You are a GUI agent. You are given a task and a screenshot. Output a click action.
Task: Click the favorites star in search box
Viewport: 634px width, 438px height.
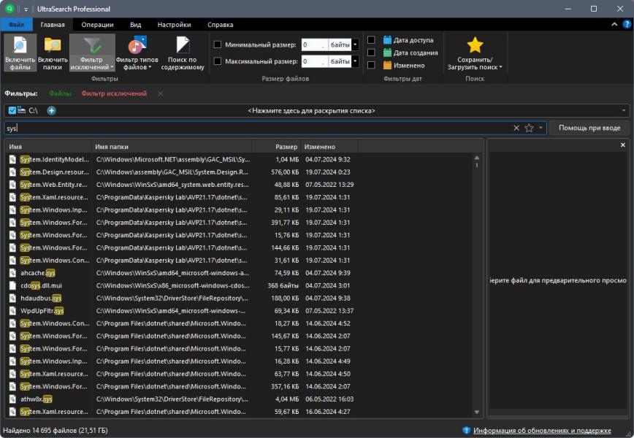[x=529, y=128]
